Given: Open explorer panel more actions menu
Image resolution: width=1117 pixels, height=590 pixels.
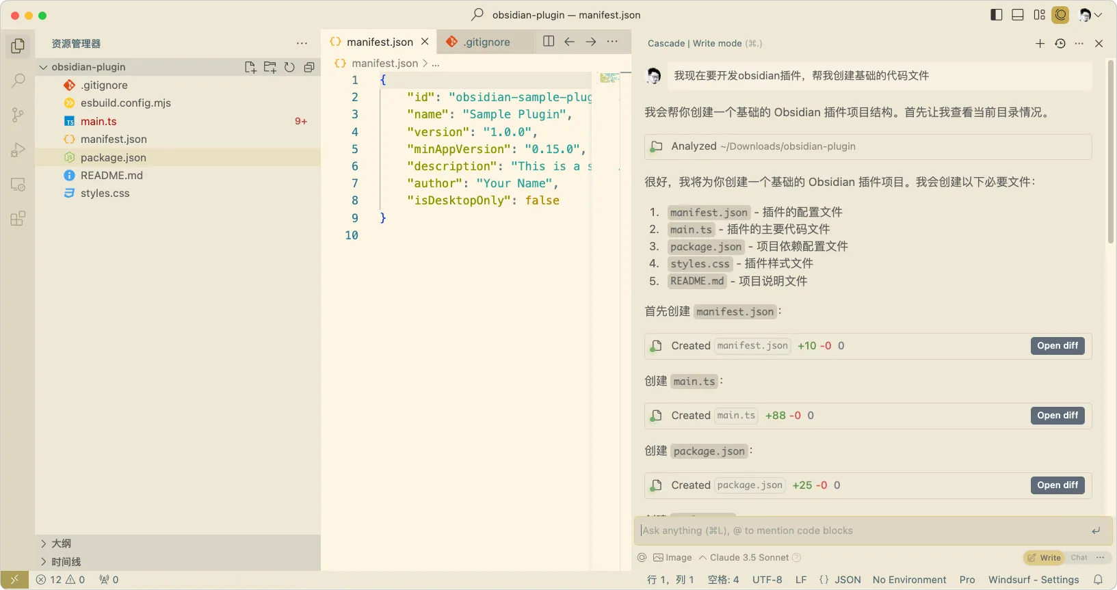Looking at the screenshot, I should [302, 43].
